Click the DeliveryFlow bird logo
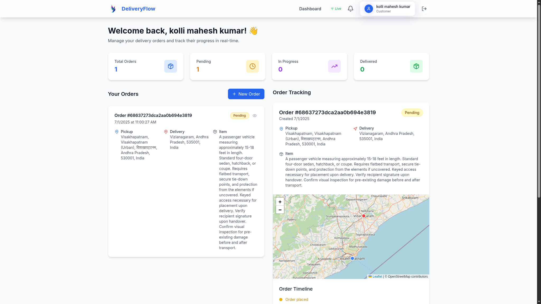541x304 pixels. (x=113, y=9)
